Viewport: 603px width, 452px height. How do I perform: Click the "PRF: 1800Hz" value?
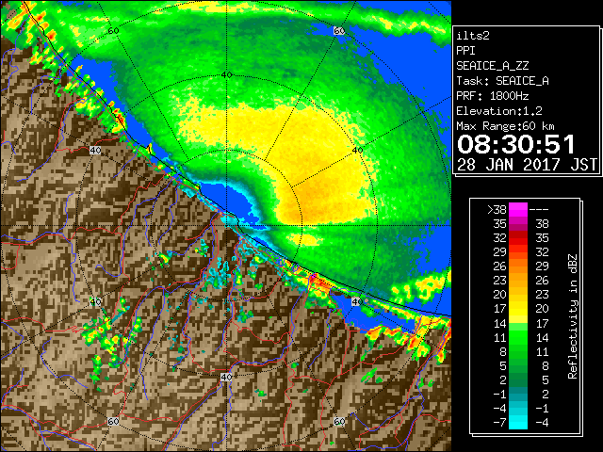coord(493,96)
